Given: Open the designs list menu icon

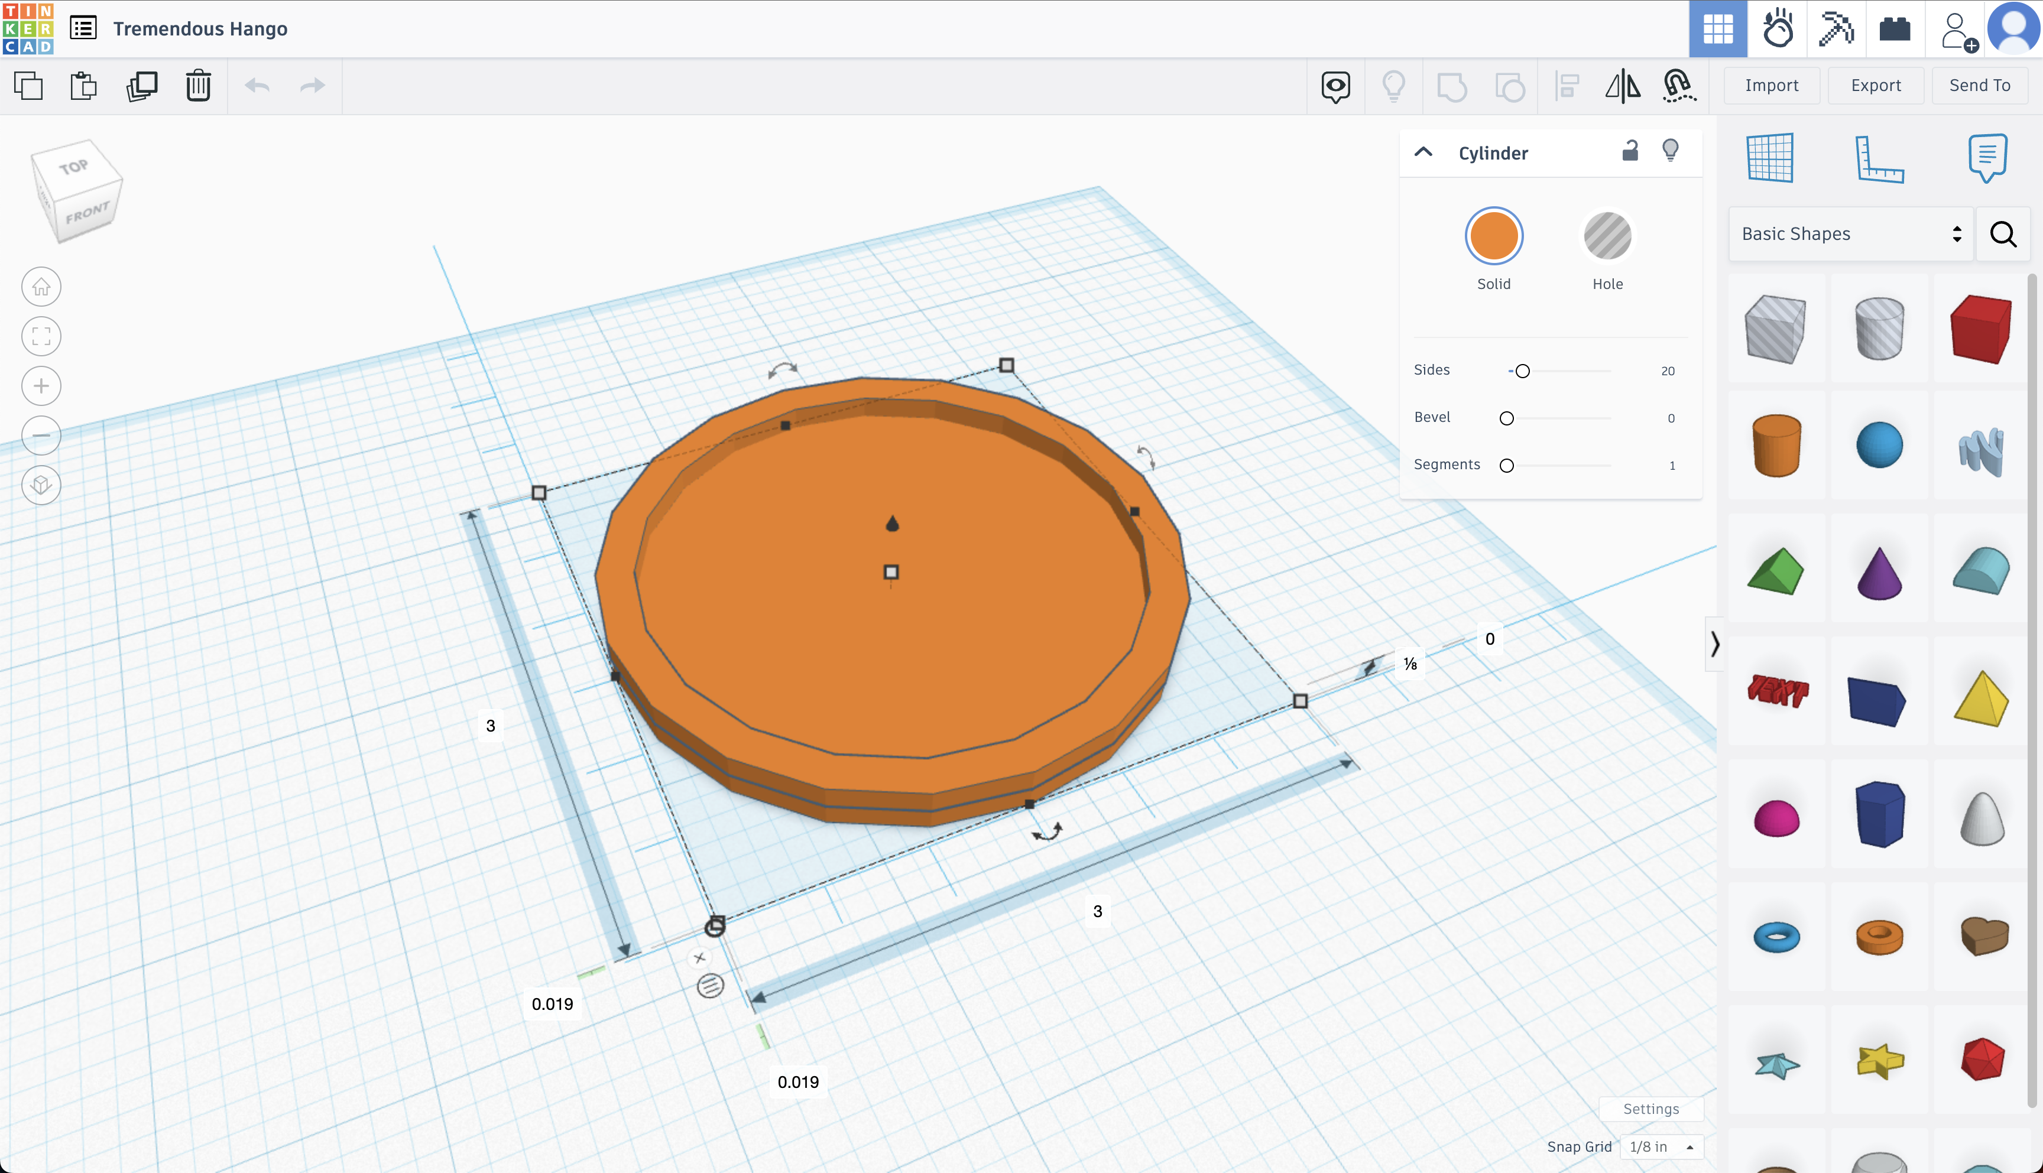Looking at the screenshot, I should tap(83, 28).
